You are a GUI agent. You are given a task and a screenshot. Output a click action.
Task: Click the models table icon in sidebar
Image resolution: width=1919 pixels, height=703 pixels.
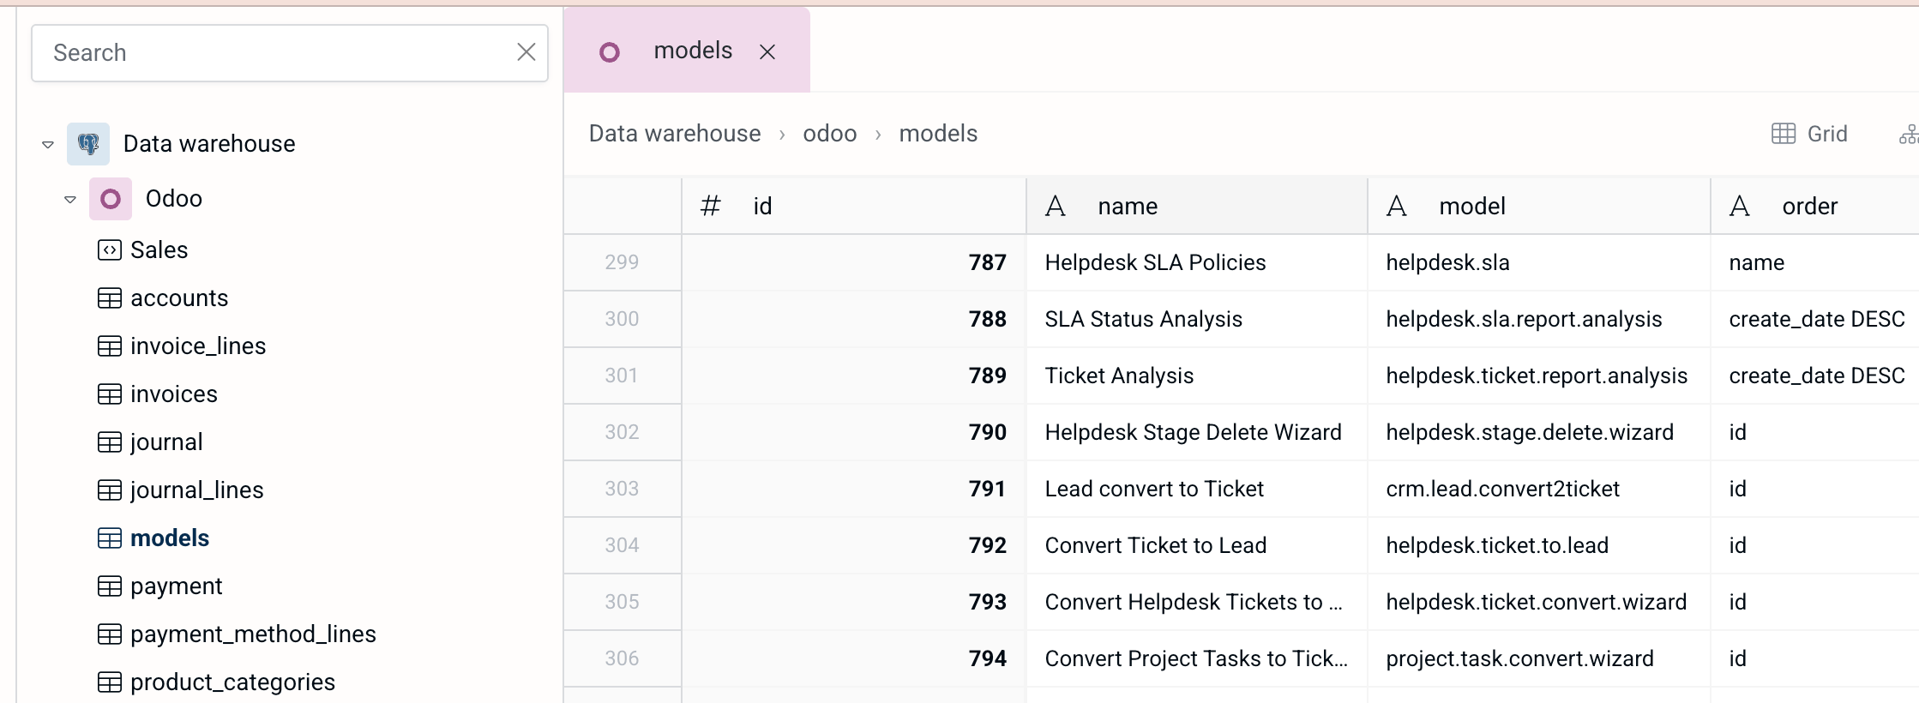pyautogui.click(x=110, y=538)
